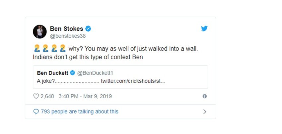Click the Twitter bird logo icon
This screenshot has height=134, width=282.
point(204,28)
